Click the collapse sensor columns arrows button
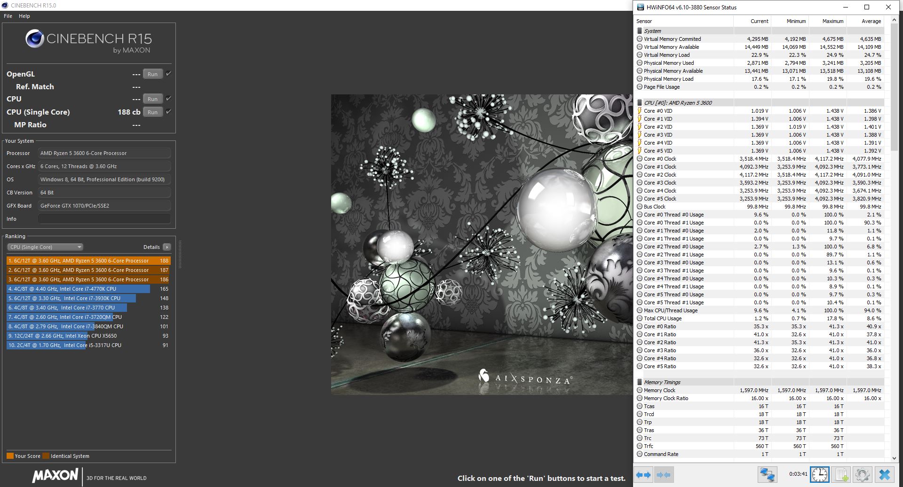The width and height of the screenshot is (903, 487). click(663, 475)
